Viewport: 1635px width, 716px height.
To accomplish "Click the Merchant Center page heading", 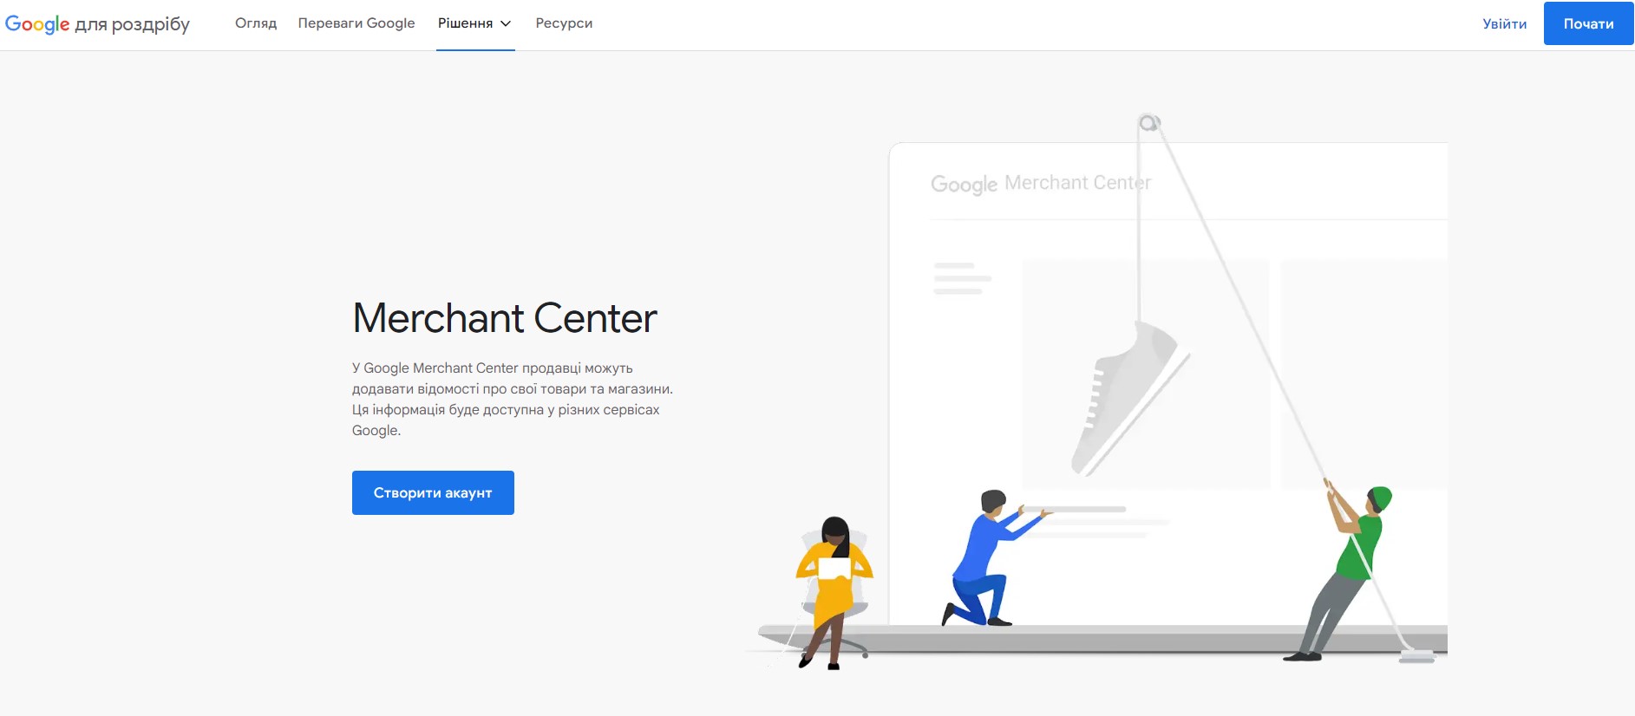I will tap(504, 318).
